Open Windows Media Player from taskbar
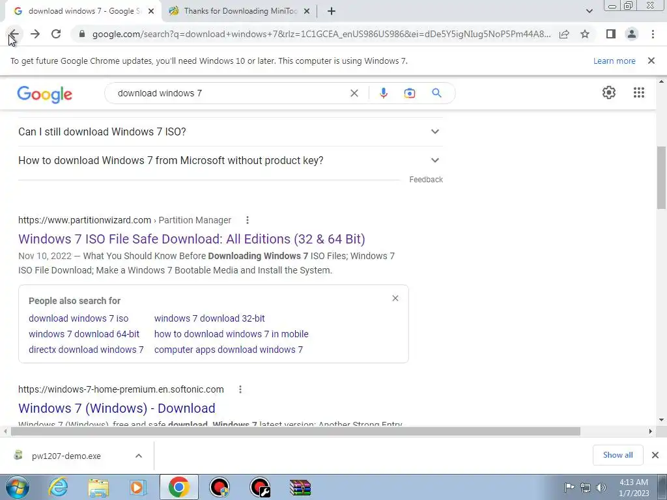Viewport: 667px width, 500px height. coord(137,487)
